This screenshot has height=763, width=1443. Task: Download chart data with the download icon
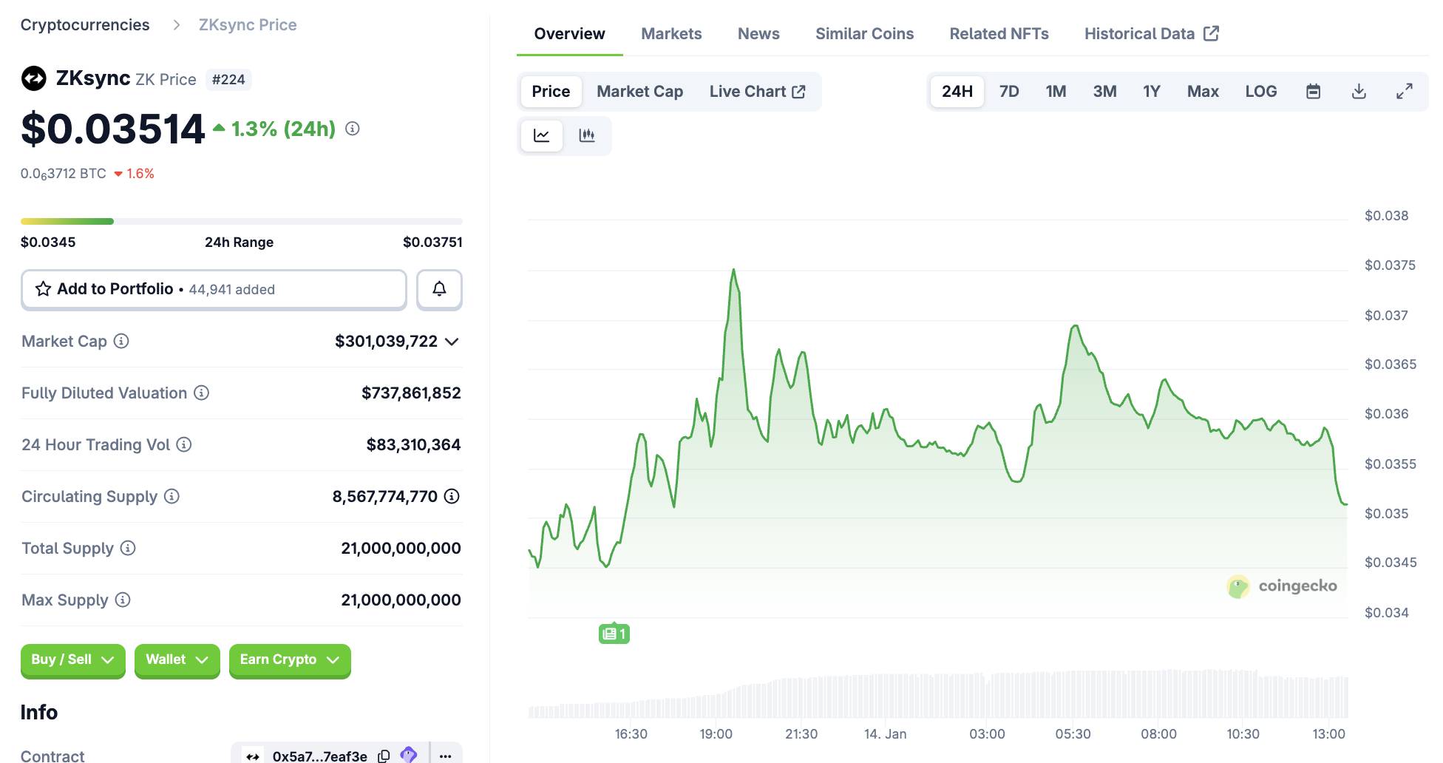[x=1359, y=92]
